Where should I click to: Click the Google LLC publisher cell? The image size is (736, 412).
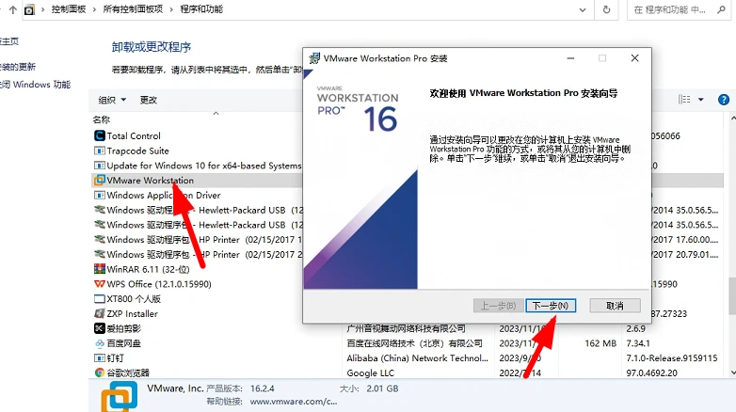click(x=370, y=373)
